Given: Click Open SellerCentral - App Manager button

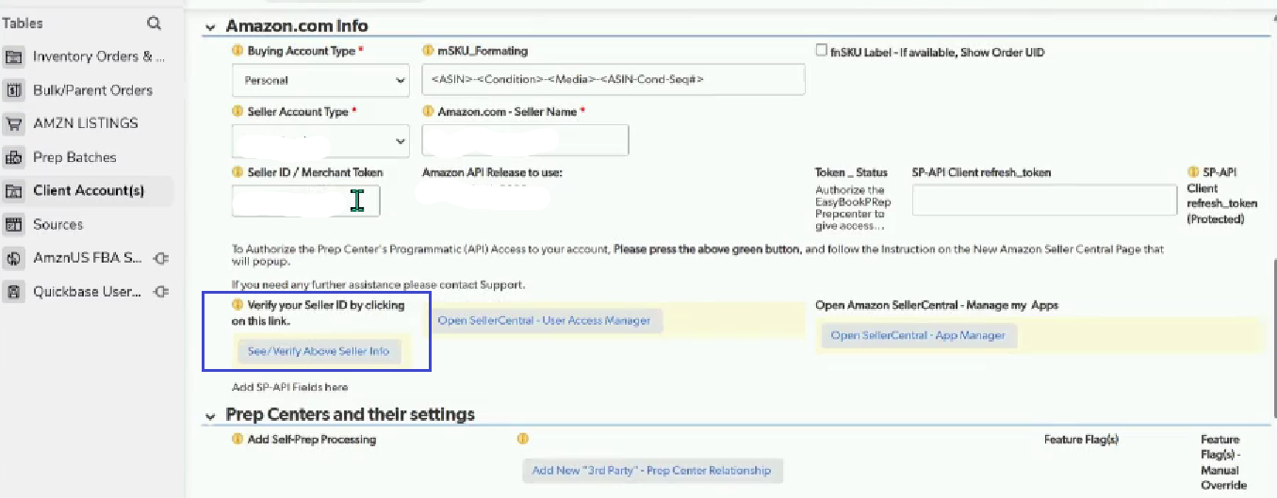Looking at the screenshot, I should [x=918, y=335].
